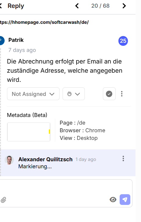
Task: Click the back arrow beside Reply
Action: [1, 6]
